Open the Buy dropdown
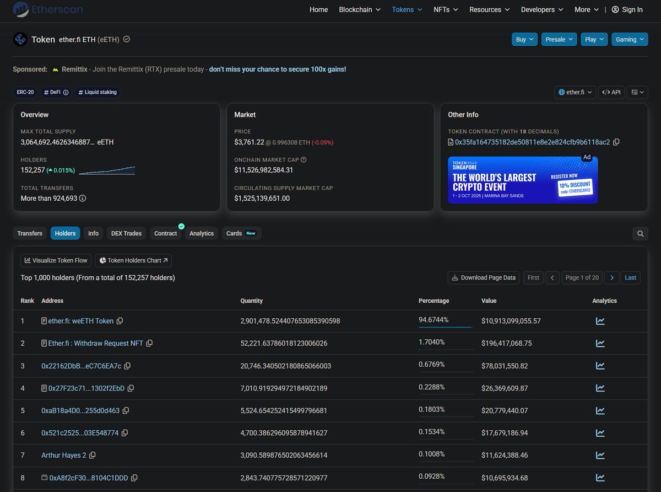 click(x=524, y=40)
